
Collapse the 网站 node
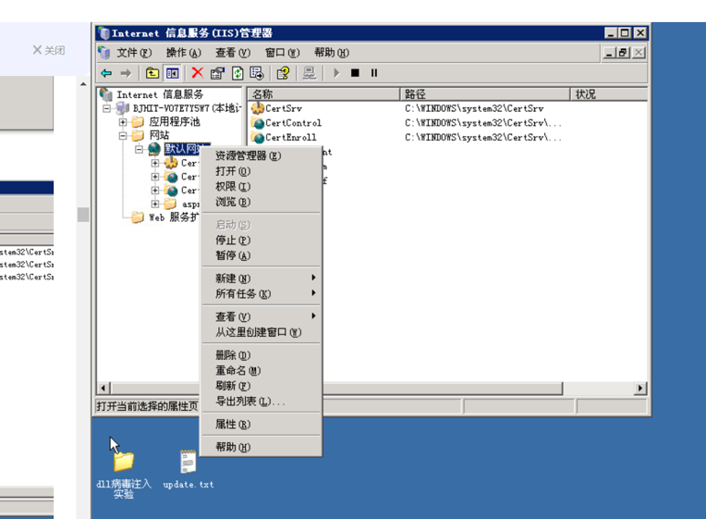tap(123, 136)
